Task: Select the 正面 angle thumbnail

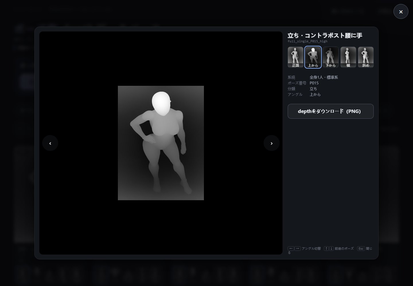Action: pos(295,57)
